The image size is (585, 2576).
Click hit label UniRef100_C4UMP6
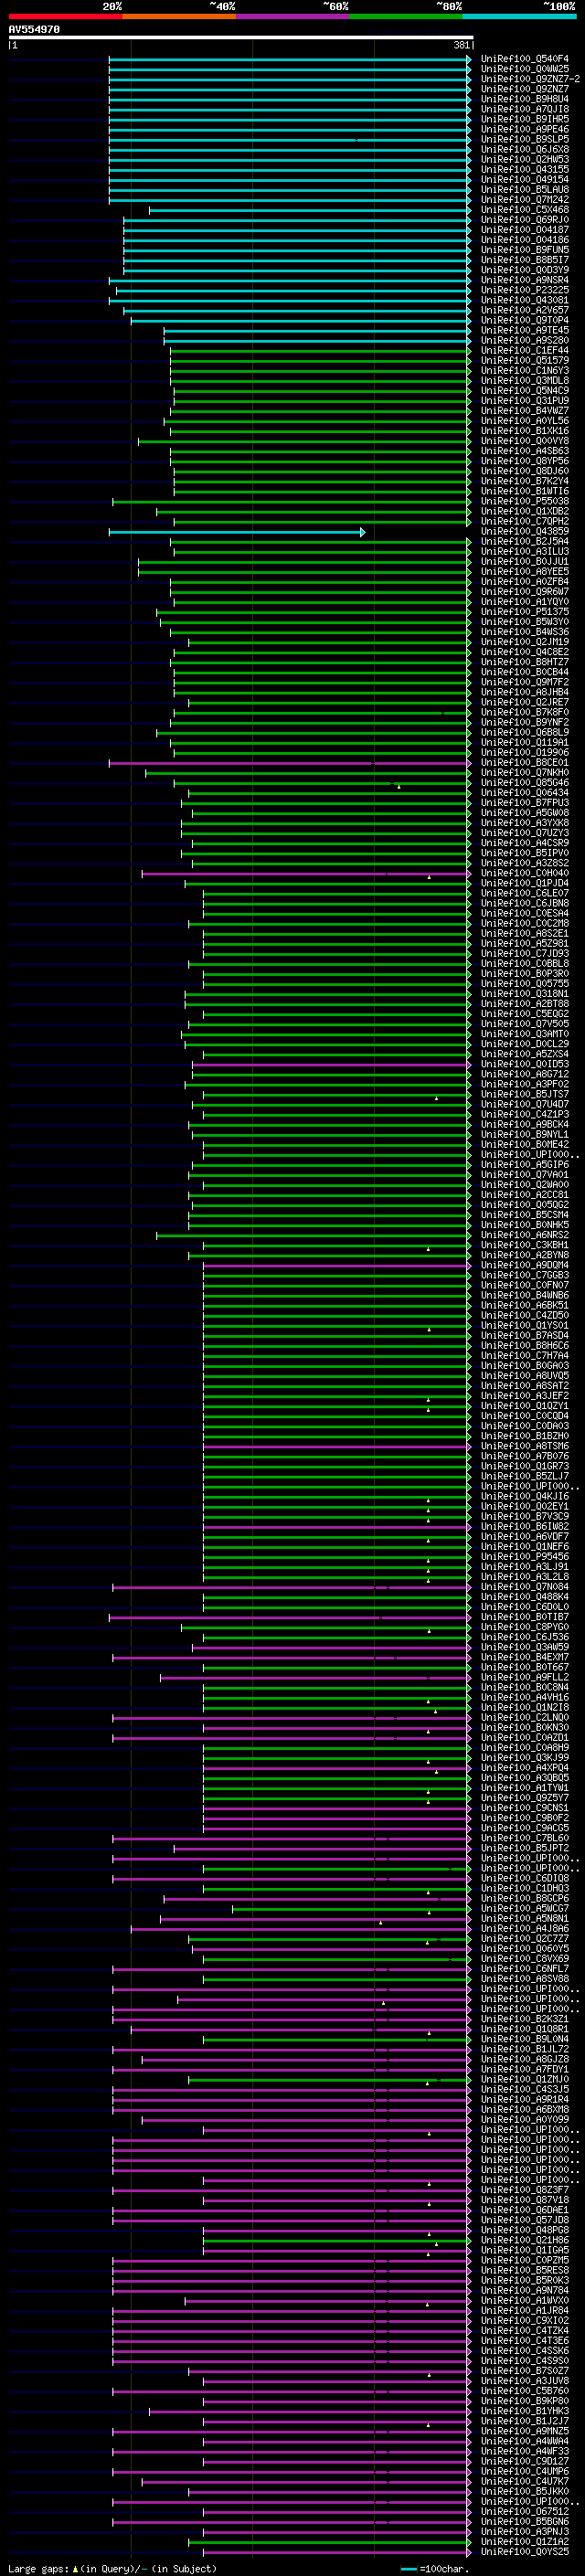[525, 2471]
